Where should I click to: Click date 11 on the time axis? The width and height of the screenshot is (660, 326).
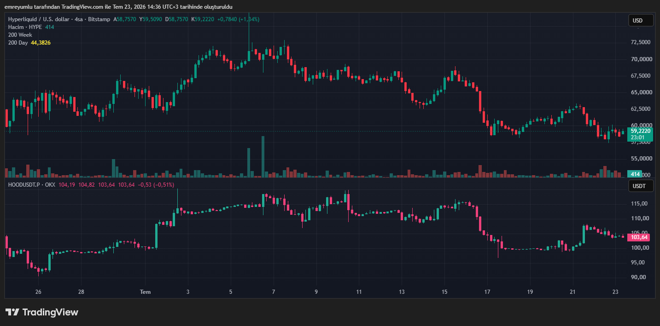(x=359, y=292)
